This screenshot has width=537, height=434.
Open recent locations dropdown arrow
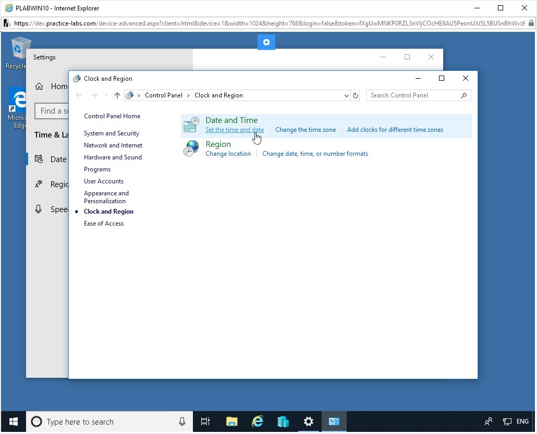pos(106,95)
